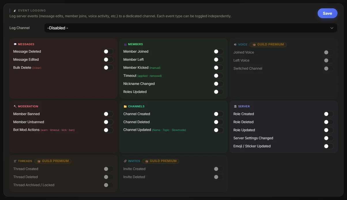Click the CHANNELS section heading
This screenshot has height=200, width=347.
[x=136, y=106]
